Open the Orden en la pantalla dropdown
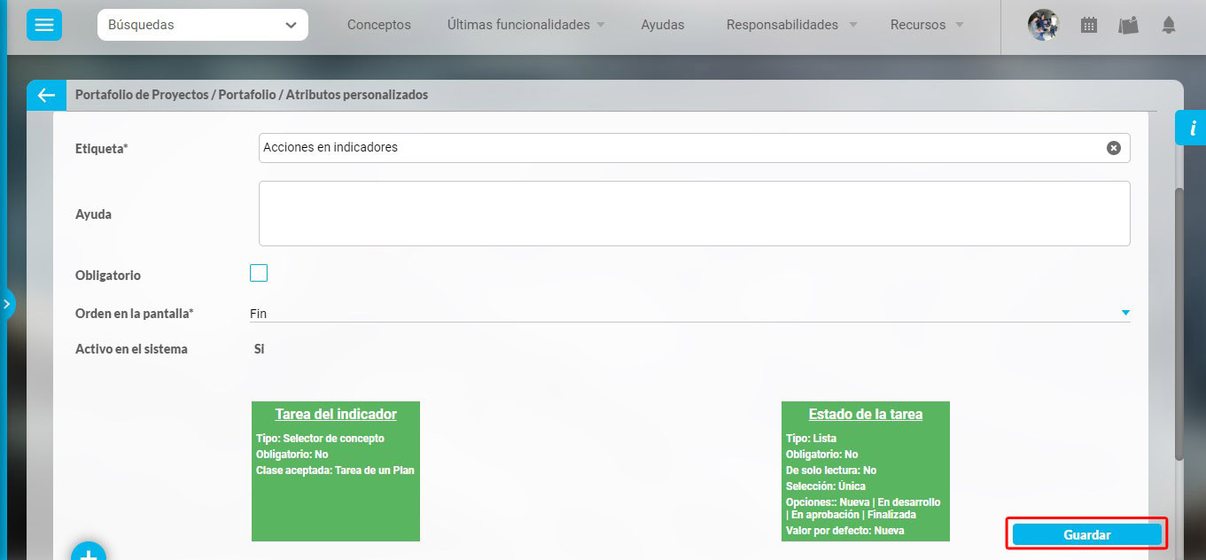Viewport: 1206px width, 560px height. (689, 313)
